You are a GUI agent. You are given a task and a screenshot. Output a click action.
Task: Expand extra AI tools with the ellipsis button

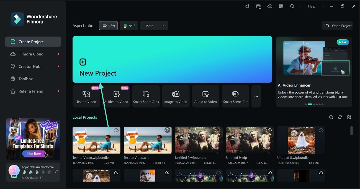click(256, 96)
